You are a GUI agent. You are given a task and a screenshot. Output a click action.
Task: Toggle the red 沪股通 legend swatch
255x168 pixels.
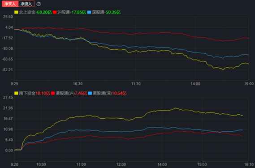(x=55, y=12)
